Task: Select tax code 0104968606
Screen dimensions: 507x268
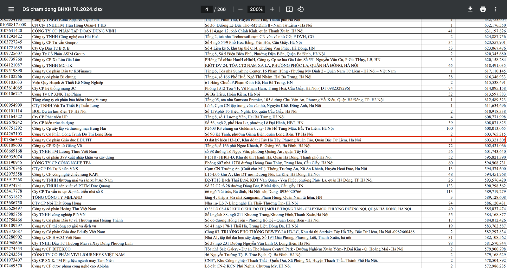Action: [11, 243]
